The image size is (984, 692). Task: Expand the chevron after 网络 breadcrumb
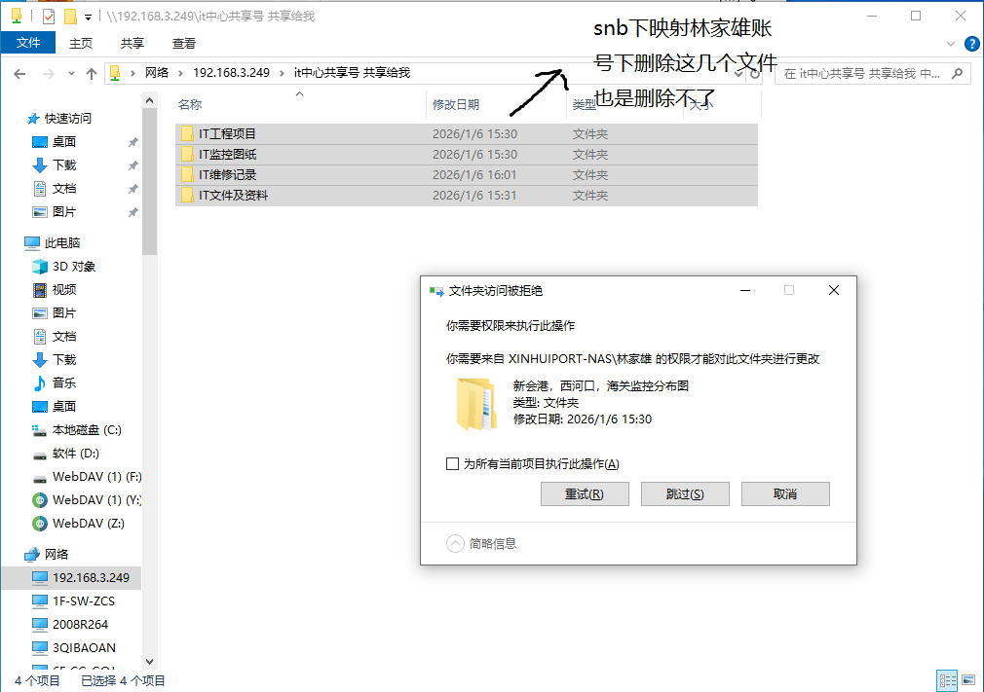tap(181, 73)
